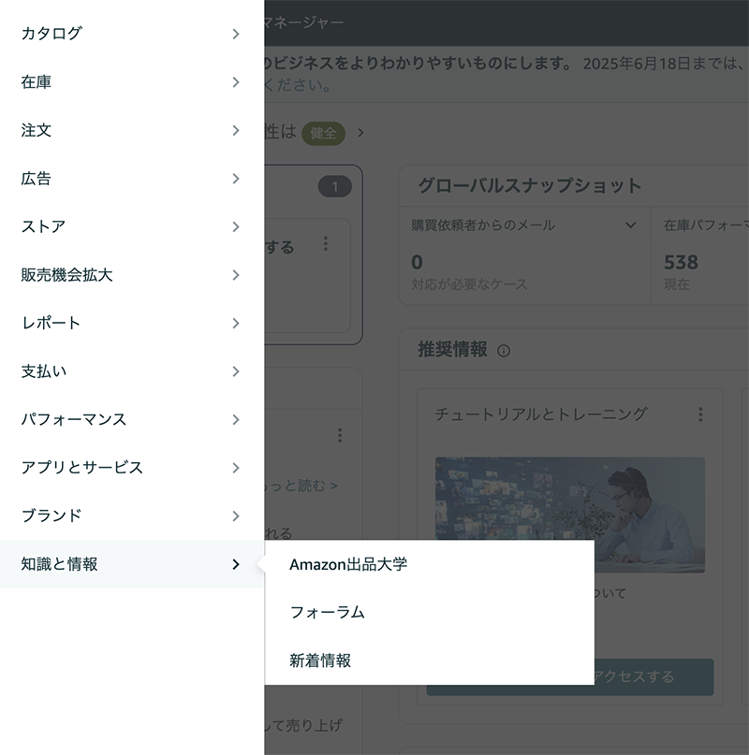Viewport: 749px width, 755px height.
Task: Click the tutorial thumbnail with headset man
Action: click(x=569, y=515)
